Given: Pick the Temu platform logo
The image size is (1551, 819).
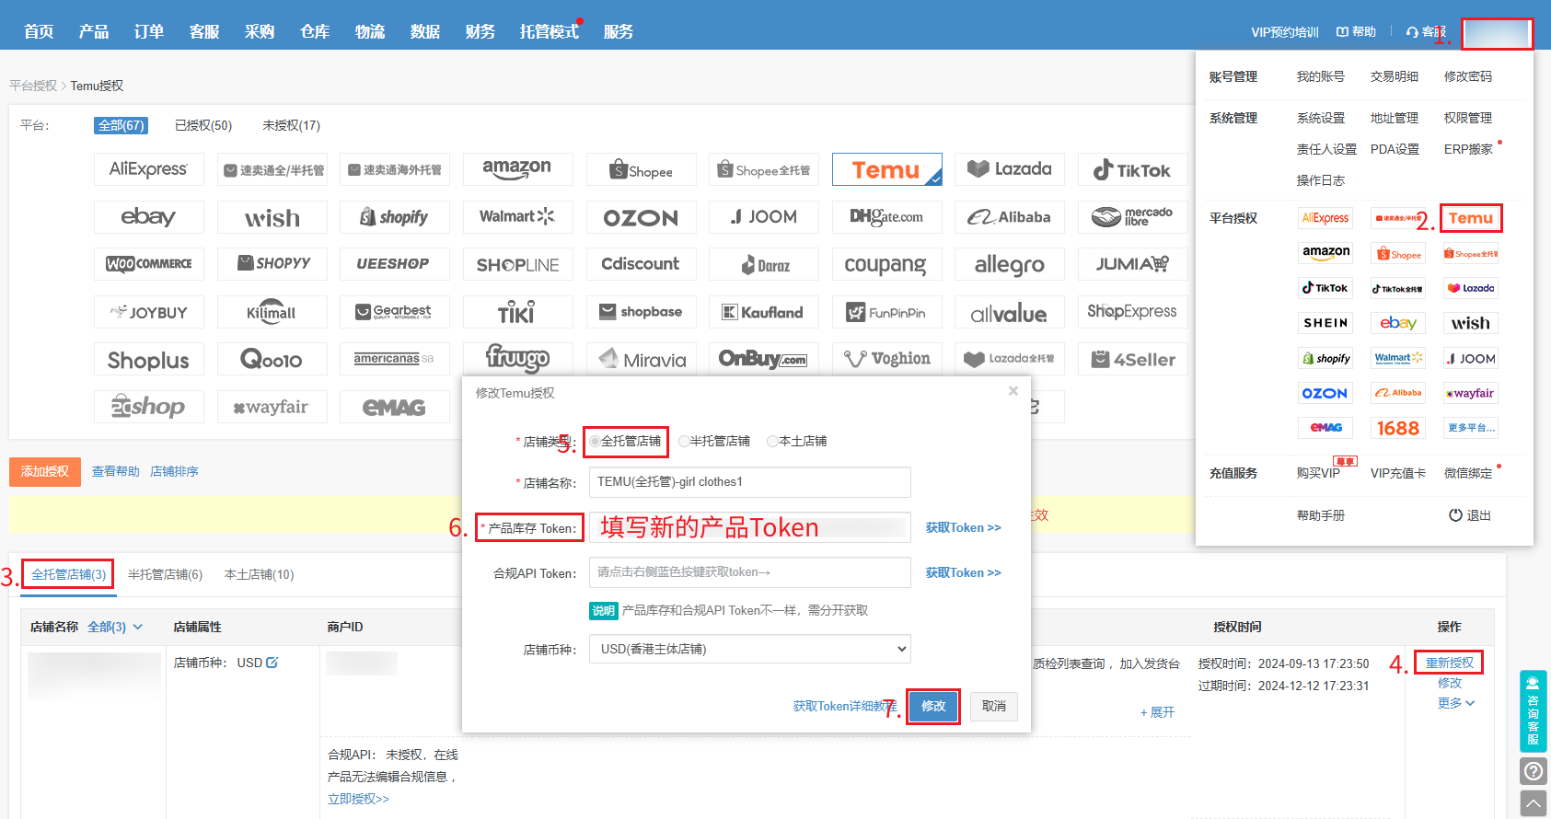Looking at the screenshot, I should (x=887, y=169).
